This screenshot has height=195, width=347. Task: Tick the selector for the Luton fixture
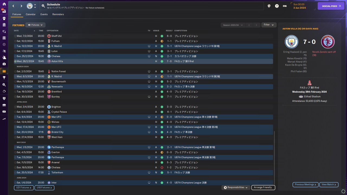tap(15, 51)
